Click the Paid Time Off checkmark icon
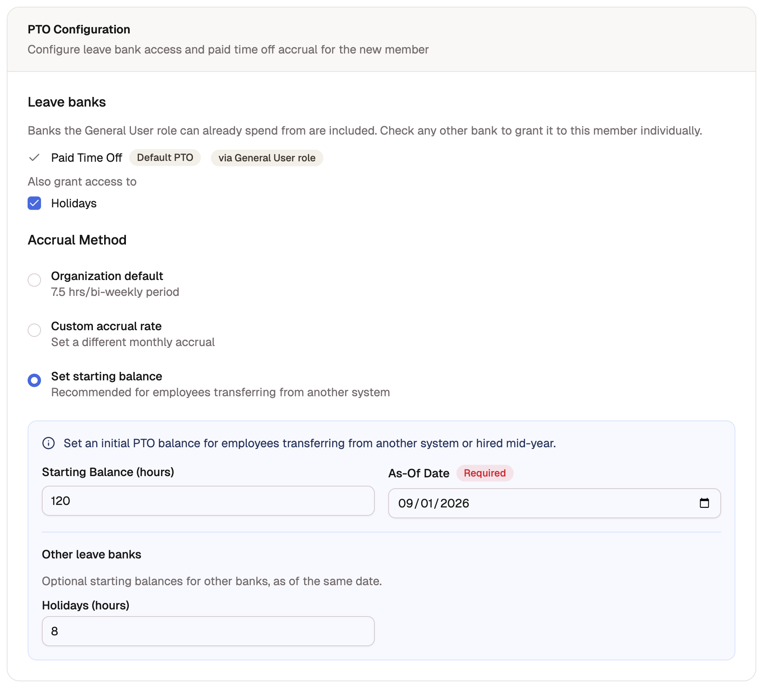 [x=34, y=158]
